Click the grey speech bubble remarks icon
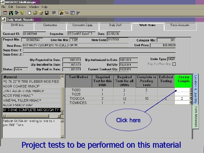Screen dimensions: 204x153 [54, 13]
